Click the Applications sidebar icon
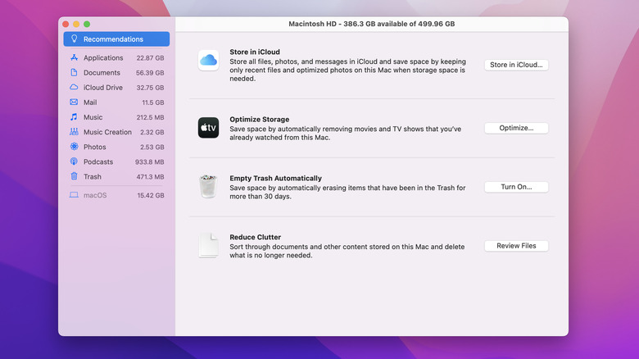639x359 pixels. (74, 58)
